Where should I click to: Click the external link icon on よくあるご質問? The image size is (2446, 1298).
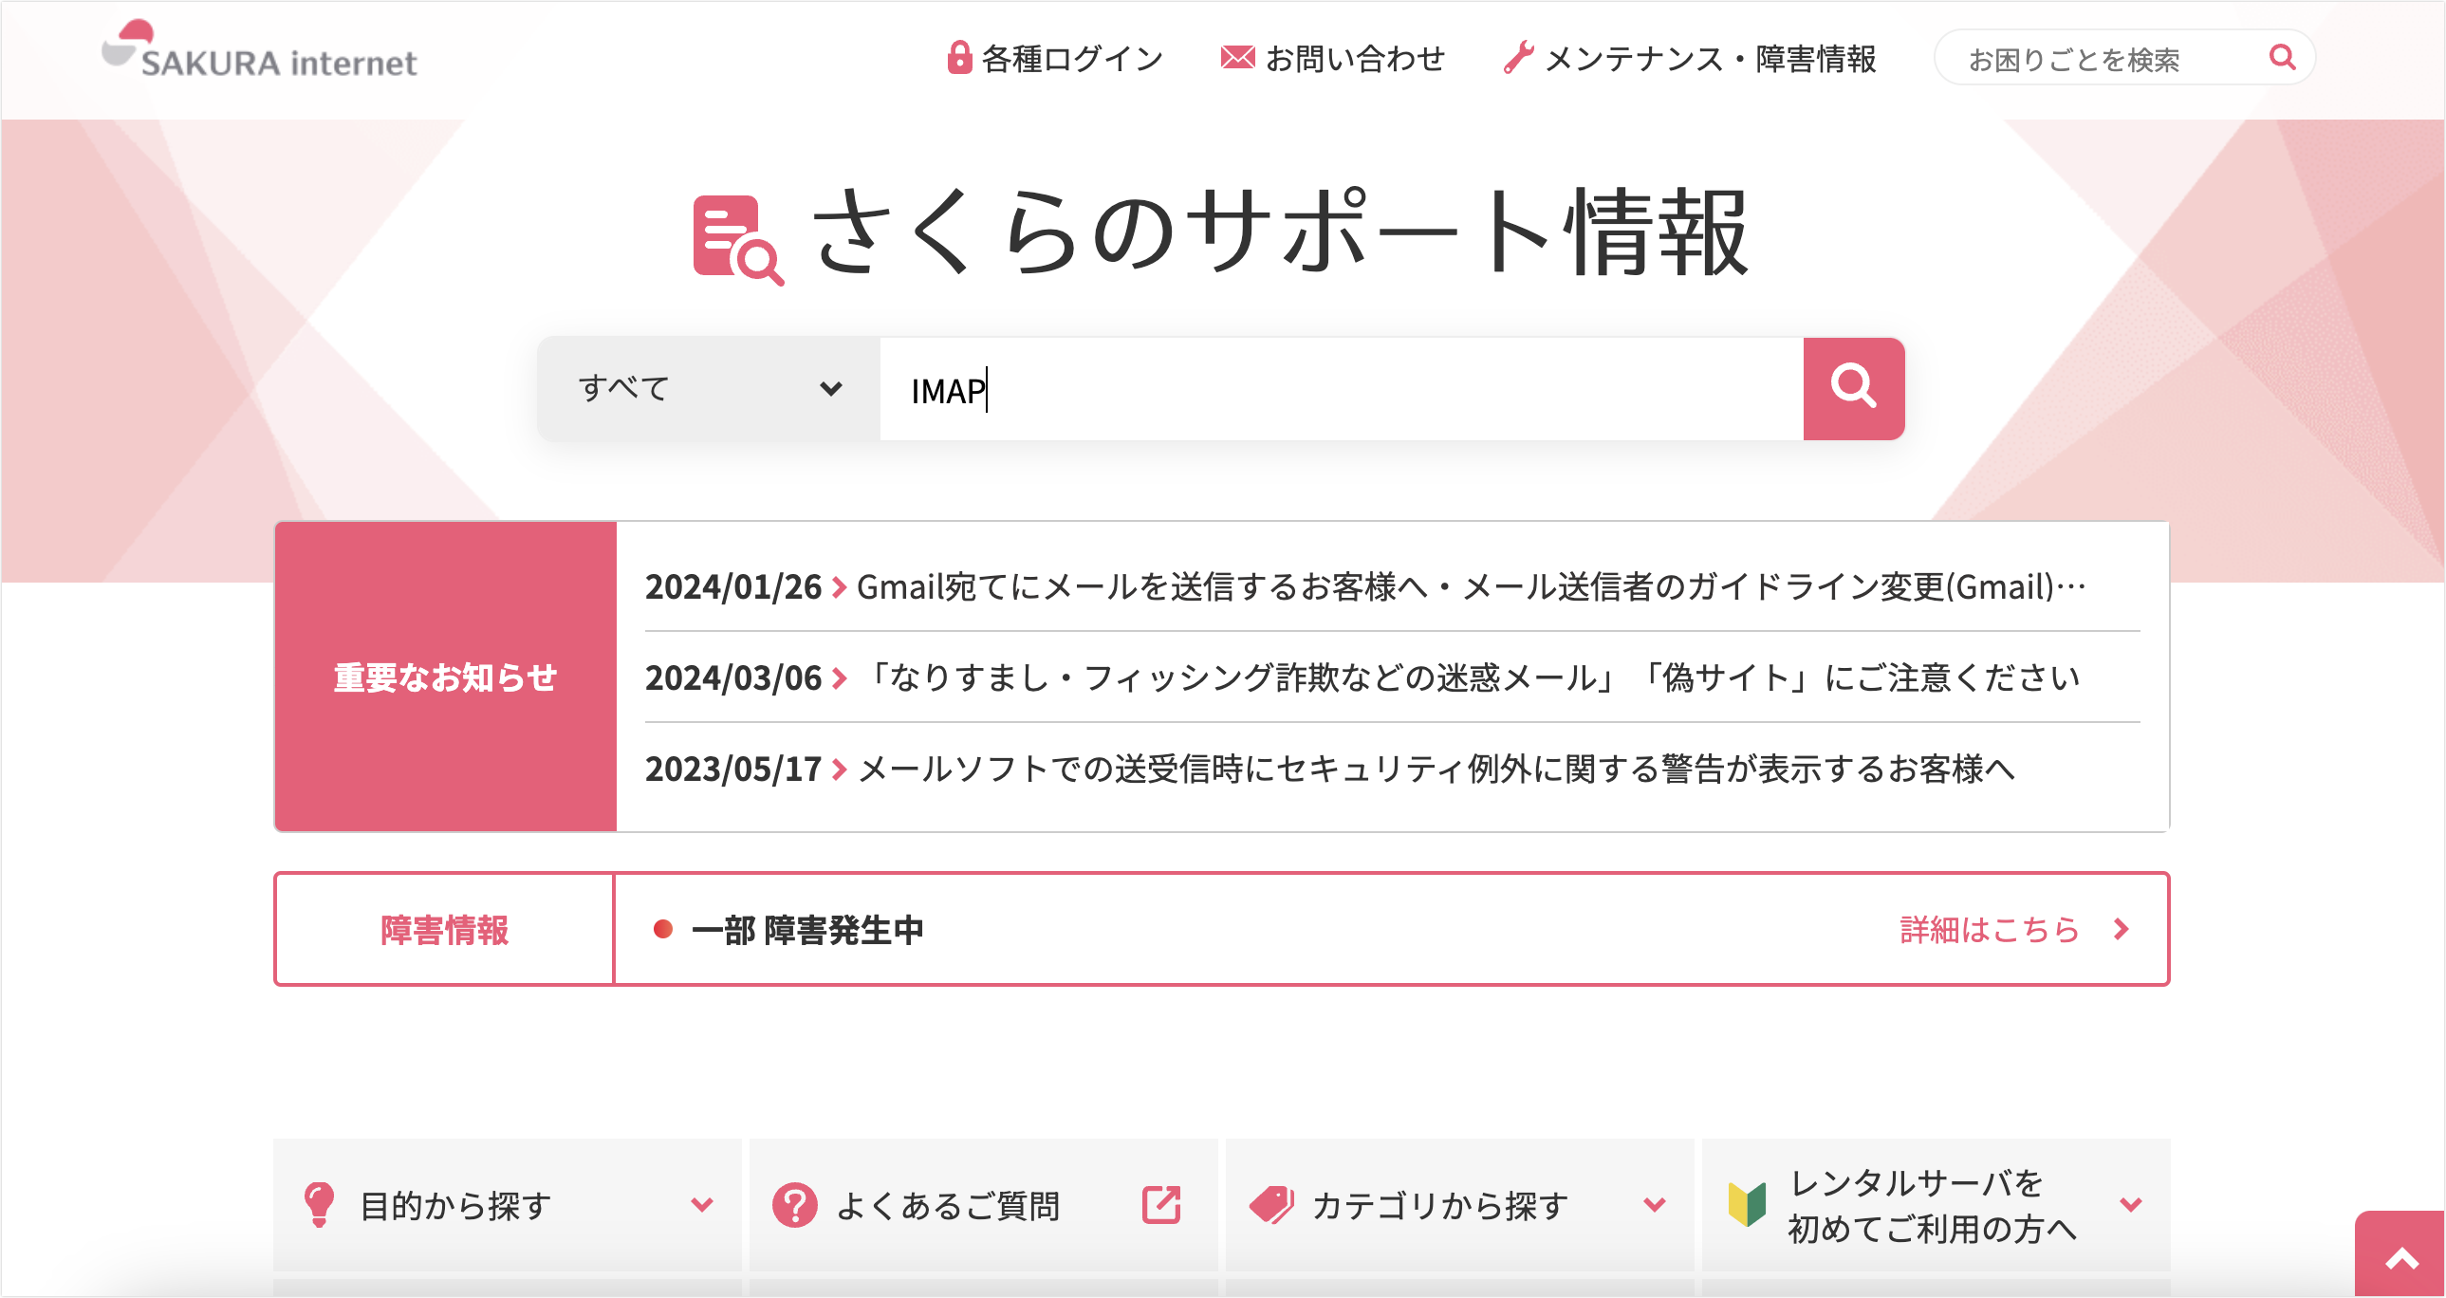point(1160,1204)
